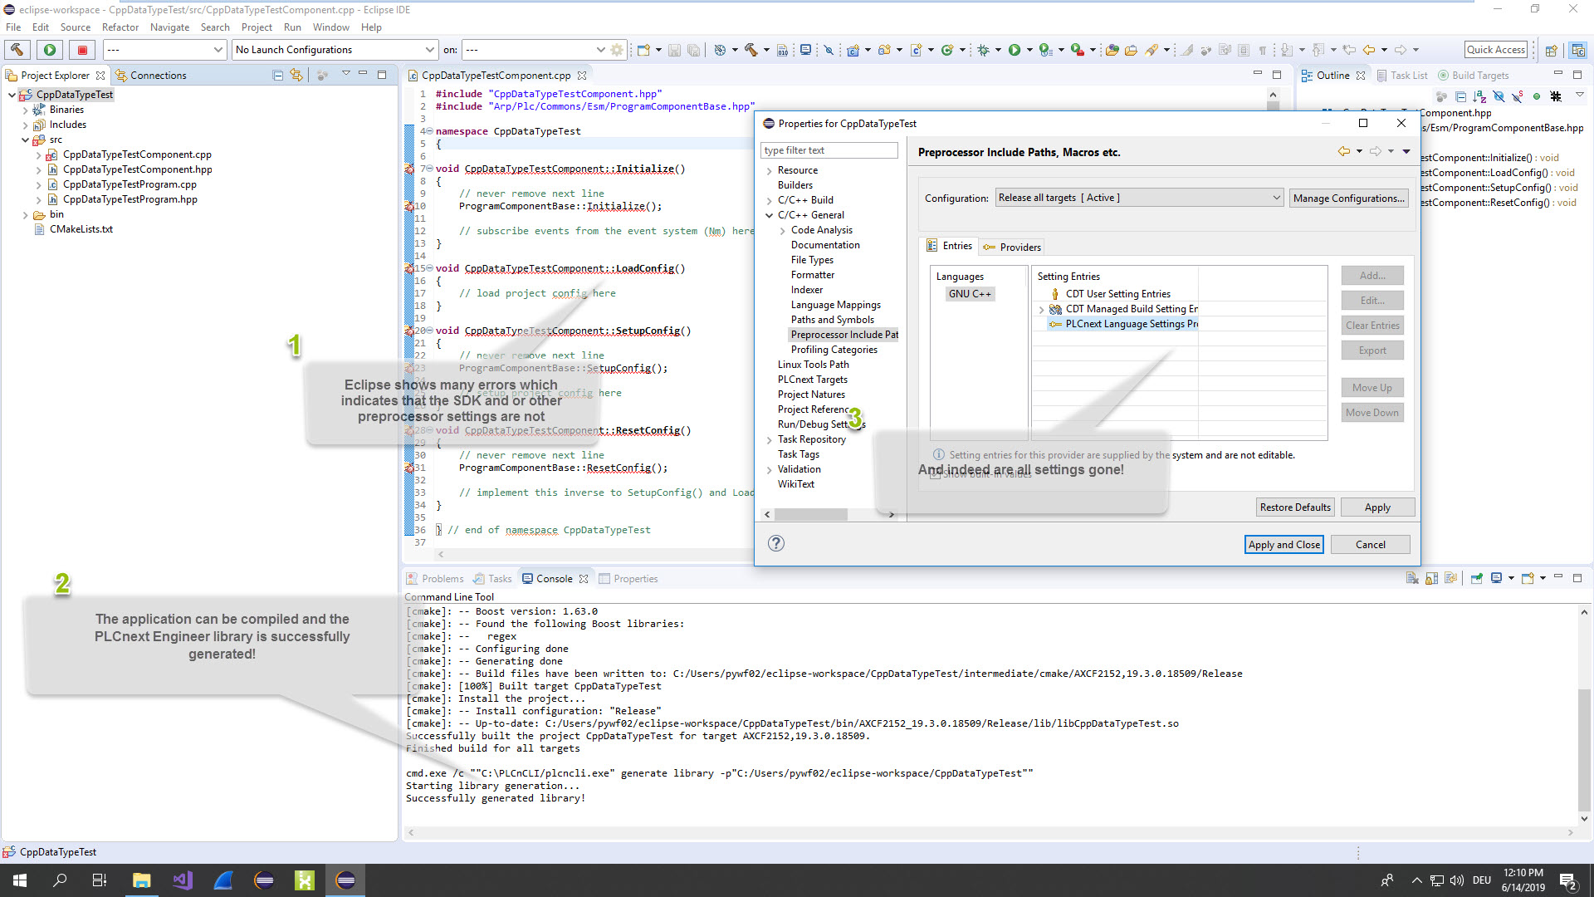Click the New C++ Class icon
This screenshot has width=1594, height=897.
(947, 50)
